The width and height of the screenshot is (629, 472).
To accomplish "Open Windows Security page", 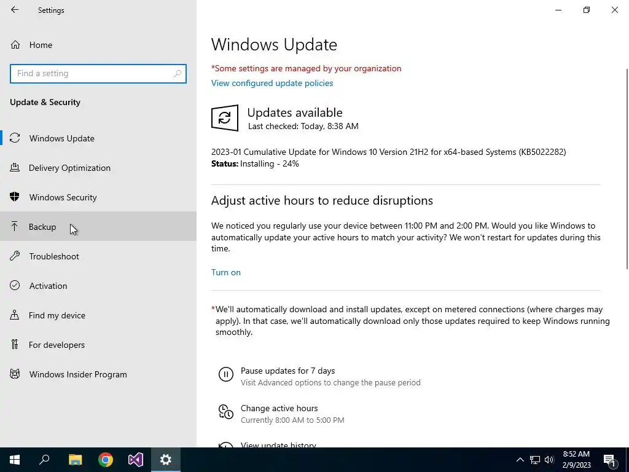I will pos(98,197).
